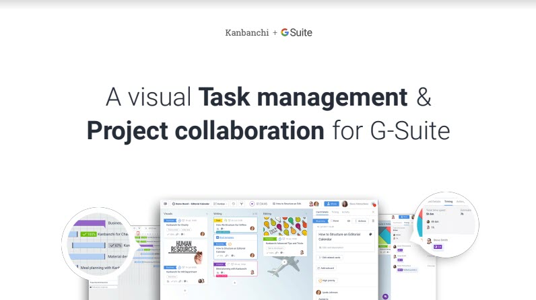
Task: Click the Editing list header
Action: (267, 214)
